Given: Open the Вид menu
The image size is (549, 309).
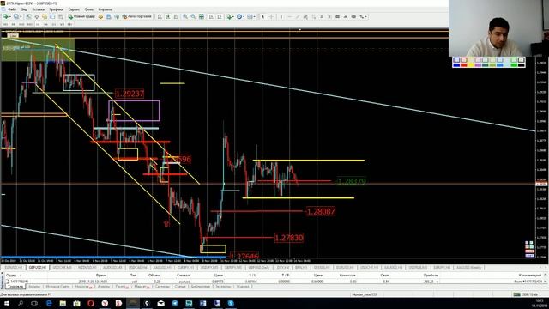Looking at the screenshot, I should [x=24, y=9].
